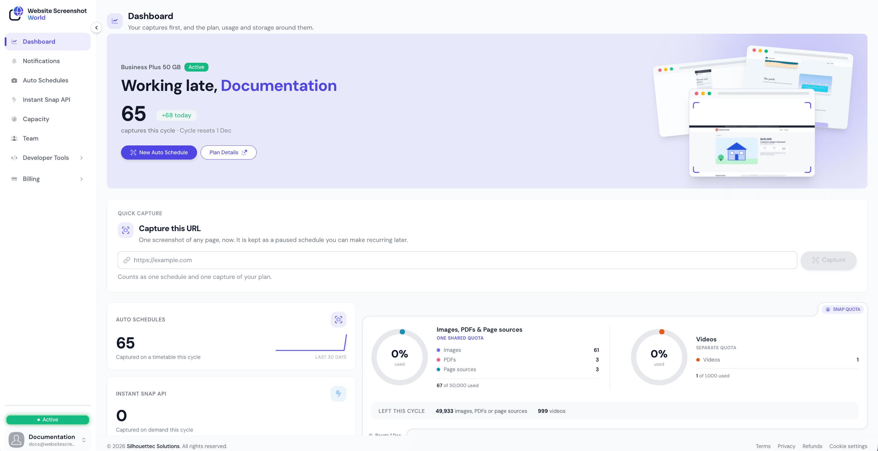Click the Notifications bell icon
This screenshot has height=451, width=878.
tap(14, 61)
